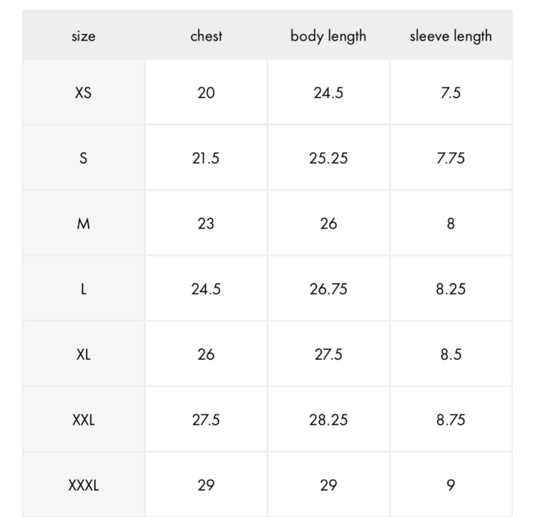The image size is (535, 517).
Task: Select the XXXL size row label
Action: pyautogui.click(x=83, y=485)
